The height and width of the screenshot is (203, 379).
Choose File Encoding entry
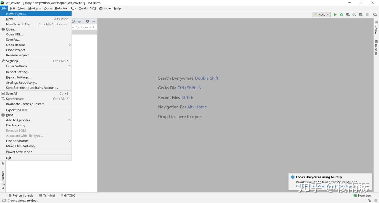(x=36, y=125)
